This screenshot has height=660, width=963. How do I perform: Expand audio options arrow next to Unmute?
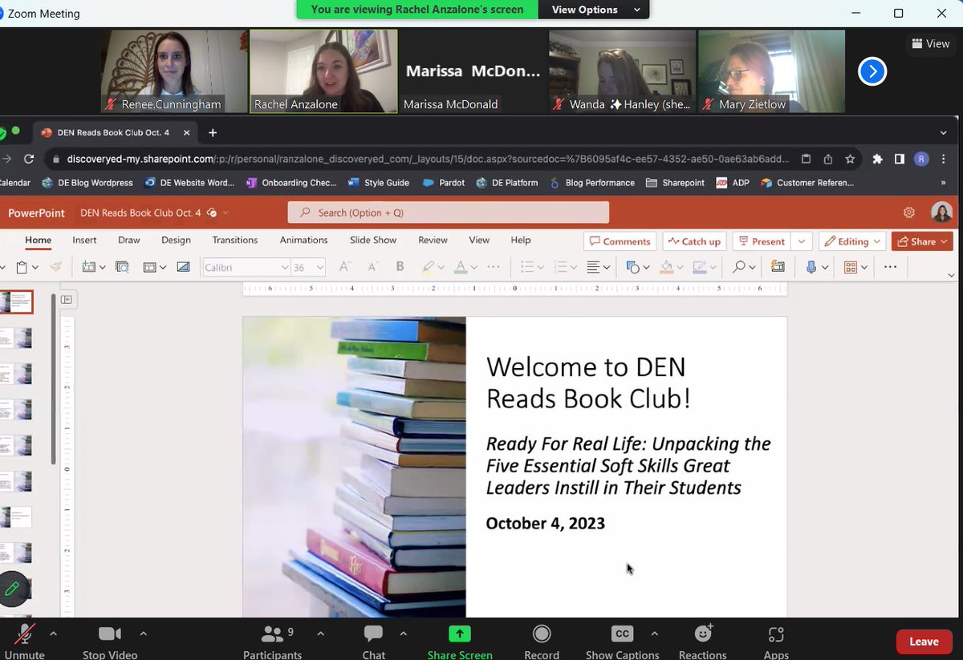[53, 634]
